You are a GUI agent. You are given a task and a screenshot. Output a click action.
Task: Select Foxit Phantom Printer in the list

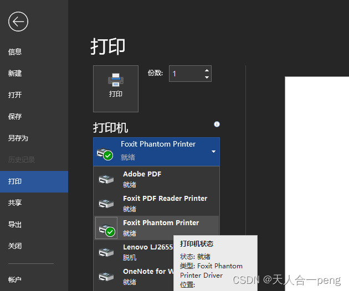click(x=156, y=227)
